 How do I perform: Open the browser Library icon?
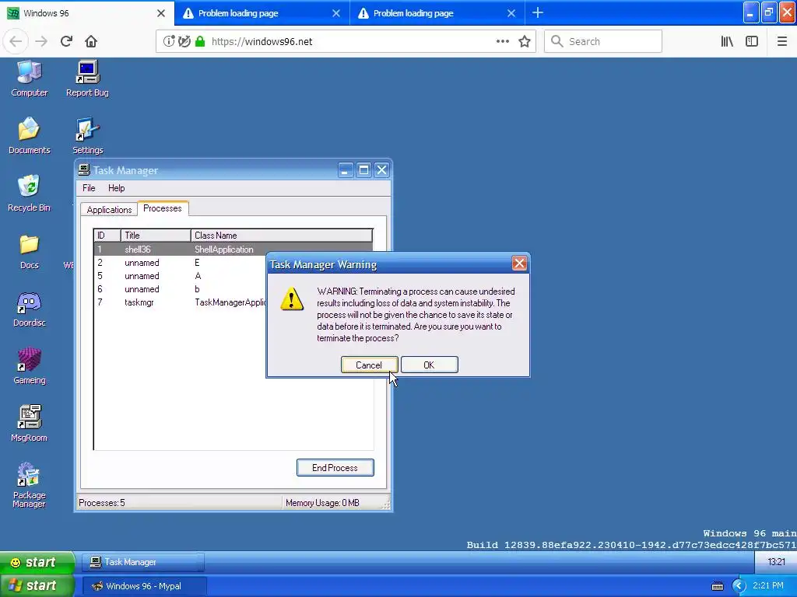point(727,42)
